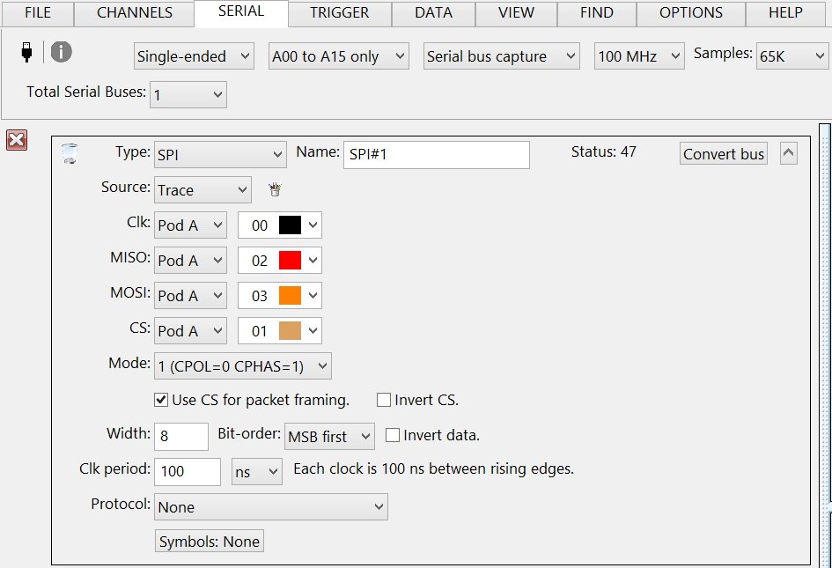The image size is (832, 568).
Task: Click the red X remove bus icon
Action: point(17,139)
